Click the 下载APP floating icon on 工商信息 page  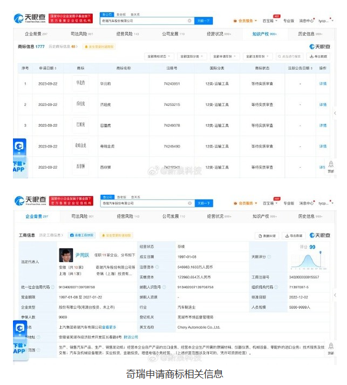(20, 340)
